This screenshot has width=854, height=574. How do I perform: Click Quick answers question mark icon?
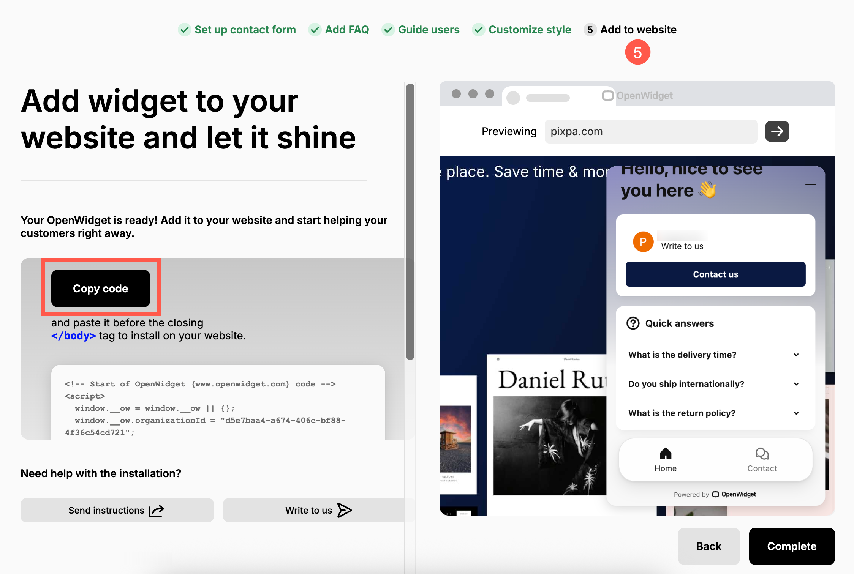(633, 323)
